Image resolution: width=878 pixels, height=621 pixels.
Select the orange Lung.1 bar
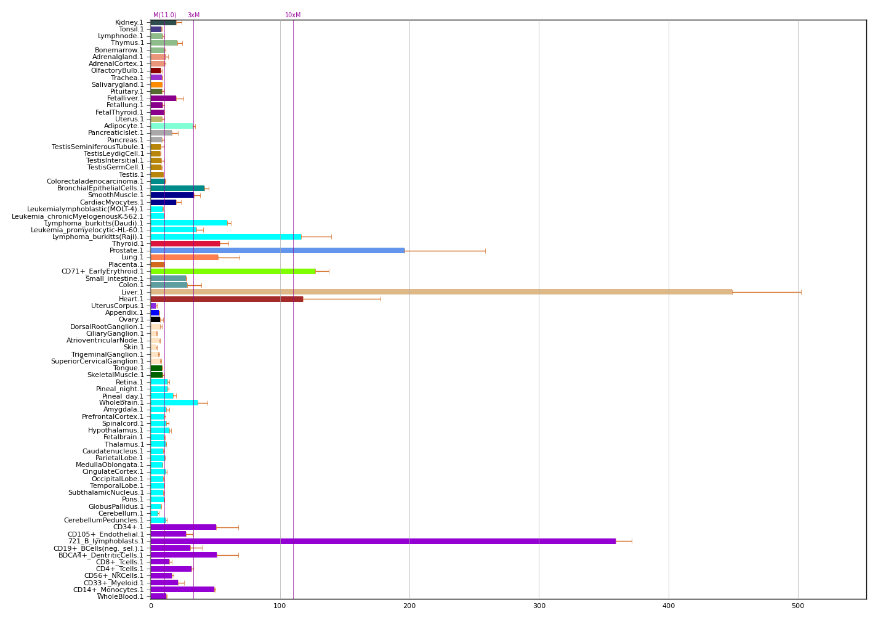coord(184,258)
